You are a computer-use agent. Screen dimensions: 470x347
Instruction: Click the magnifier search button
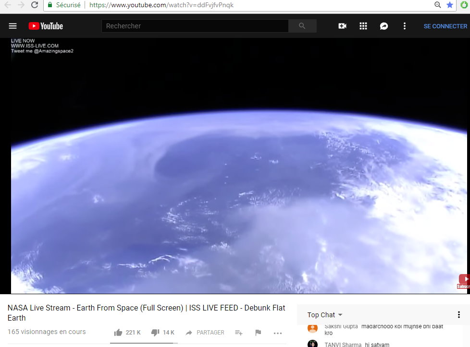302,26
